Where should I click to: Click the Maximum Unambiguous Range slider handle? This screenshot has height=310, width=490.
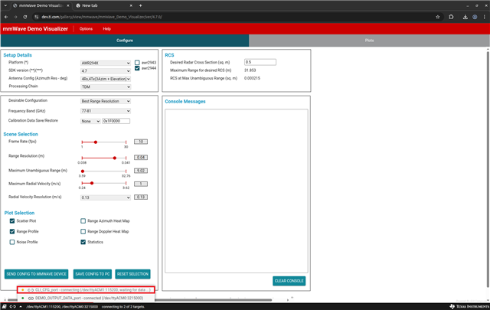pyautogui.click(x=83, y=171)
